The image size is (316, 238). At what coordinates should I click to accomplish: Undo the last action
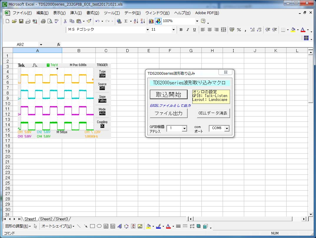click(x=97, y=21)
